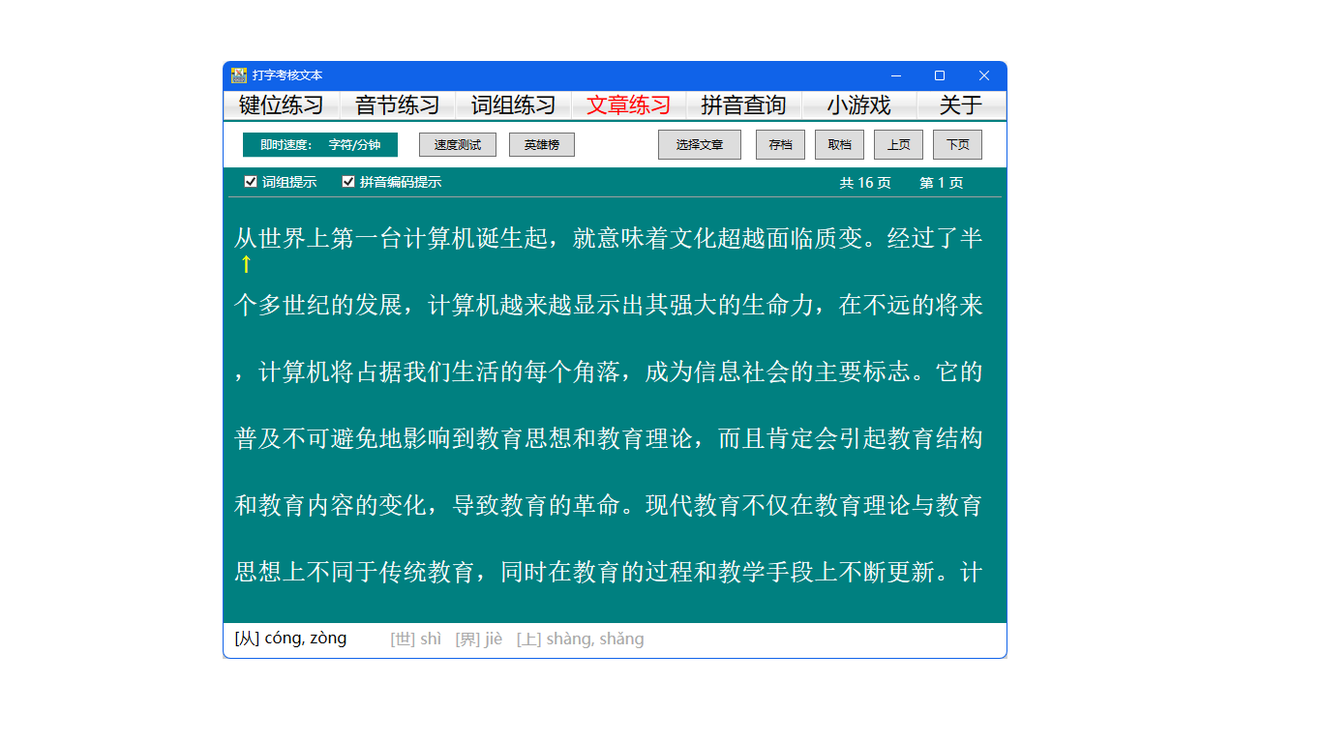Switch to the 小游戏 tab
Image resolution: width=1322 pixels, height=743 pixels.
(858, 105)
